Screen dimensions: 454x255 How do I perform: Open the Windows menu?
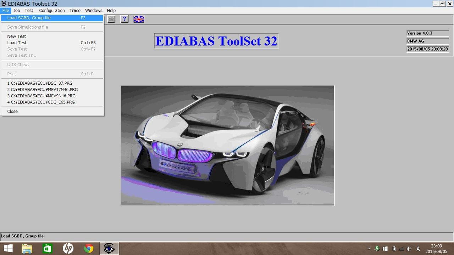pos(94,11)
